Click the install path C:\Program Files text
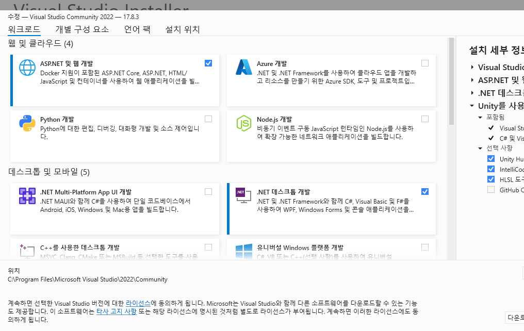The width and height of the screenshot is (524, 331). pos(88,279)
